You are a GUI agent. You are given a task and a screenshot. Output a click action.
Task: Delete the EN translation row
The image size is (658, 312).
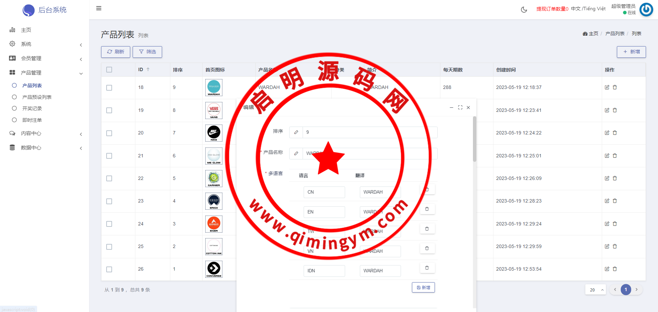tap(427, 209)
